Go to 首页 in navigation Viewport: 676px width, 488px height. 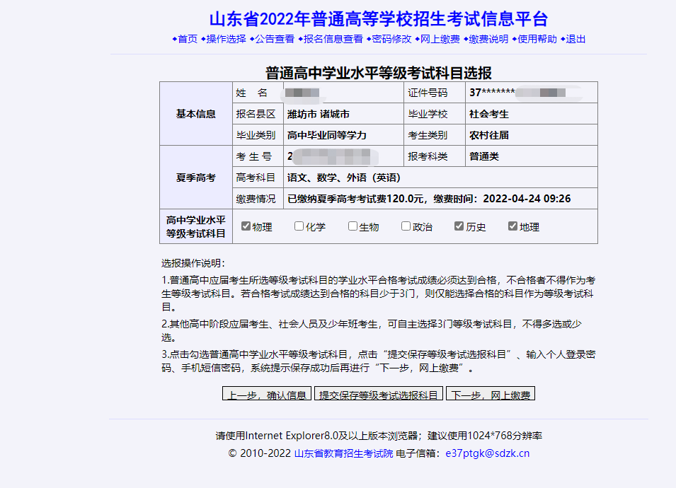188,39
